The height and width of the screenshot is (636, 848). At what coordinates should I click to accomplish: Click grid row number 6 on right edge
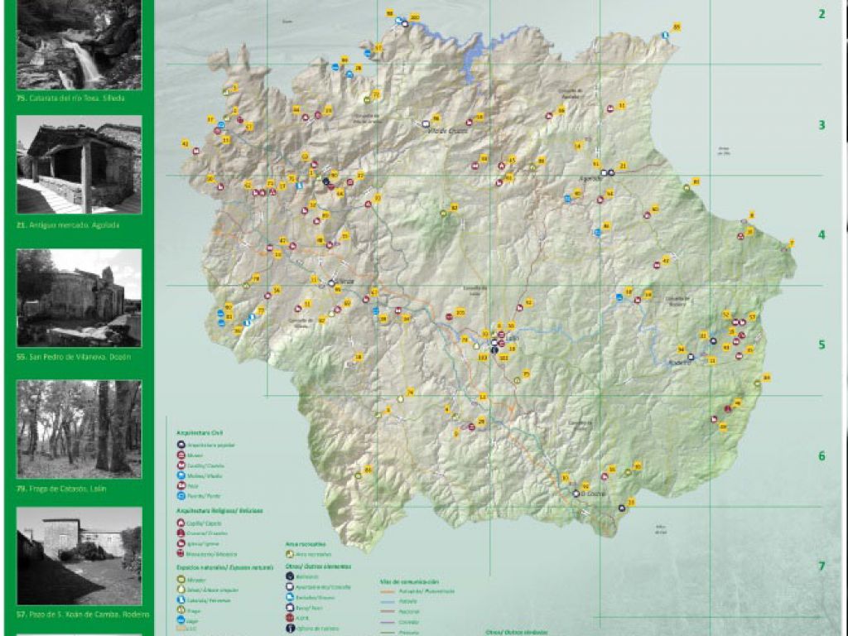(x=821, y=456)
